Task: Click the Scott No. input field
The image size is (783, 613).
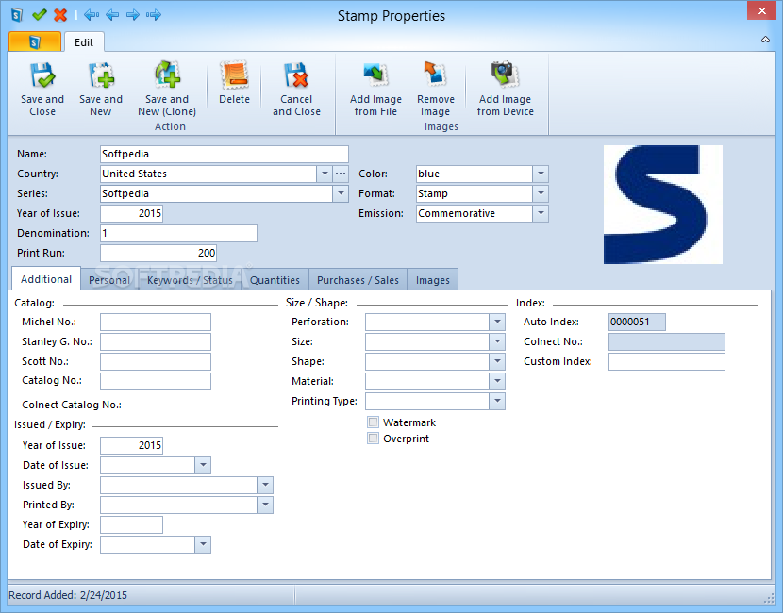Action: [156, 361]
